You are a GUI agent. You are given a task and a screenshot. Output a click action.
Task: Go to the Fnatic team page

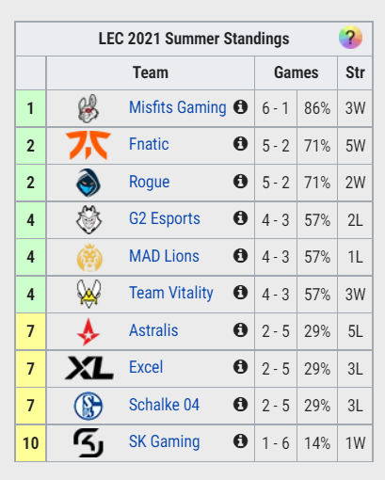pyautogui.click(x=149, y=144)
